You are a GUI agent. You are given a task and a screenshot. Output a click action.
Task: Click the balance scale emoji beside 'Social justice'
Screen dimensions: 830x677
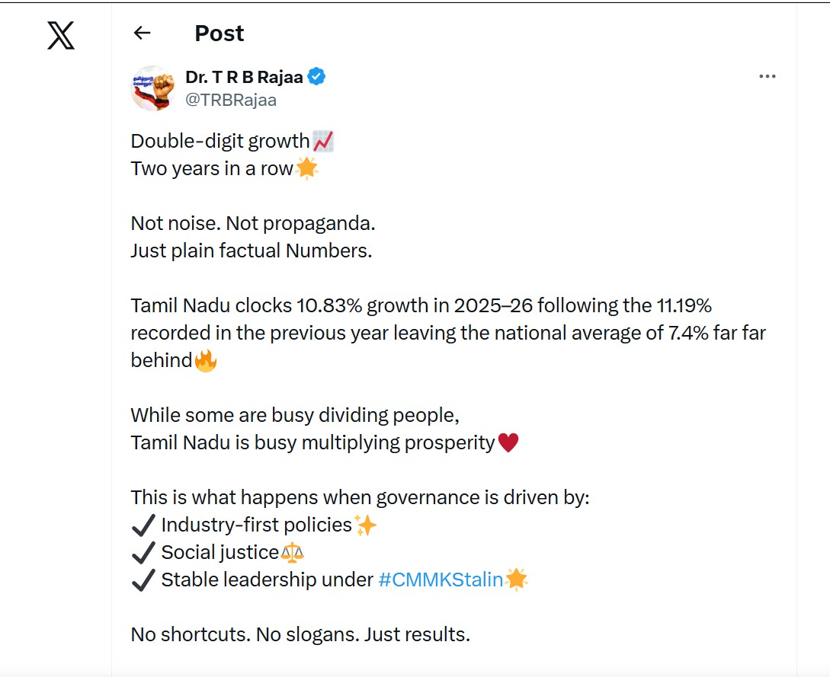click(x=294, y=551)
